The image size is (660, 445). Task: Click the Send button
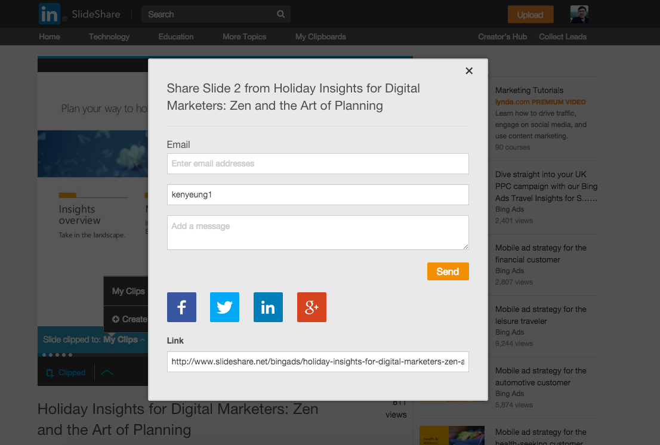click(x=448, y=271)
